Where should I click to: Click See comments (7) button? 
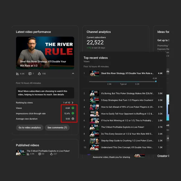[57, 128]
